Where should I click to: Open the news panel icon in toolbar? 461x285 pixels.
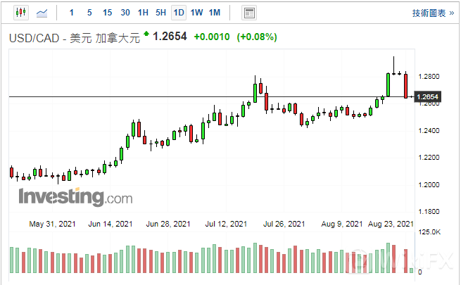coord(248,13)
